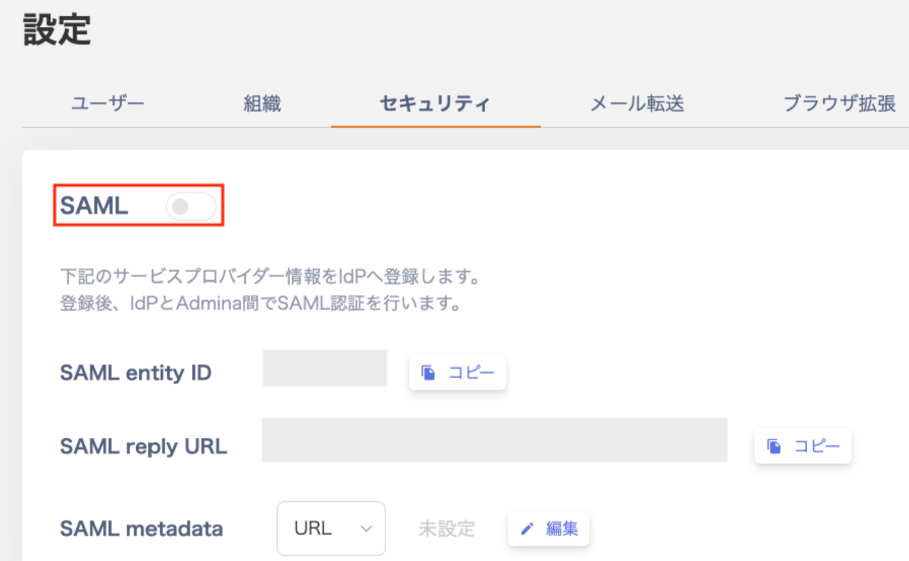Open the ブラウザ拡張 tab
Screen dimensions: 909x561
[839, 104]
